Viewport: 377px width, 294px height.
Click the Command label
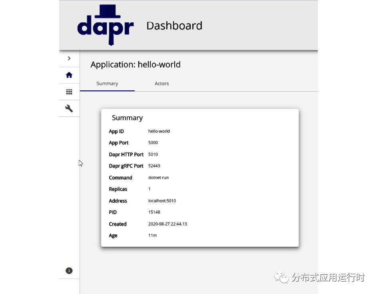[x=120, y=178]
